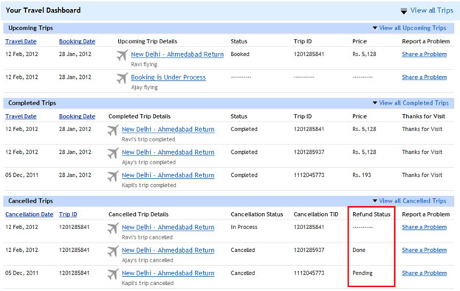
Task: Sort completed trips by Booking Date
Action: tap(77, 116)
